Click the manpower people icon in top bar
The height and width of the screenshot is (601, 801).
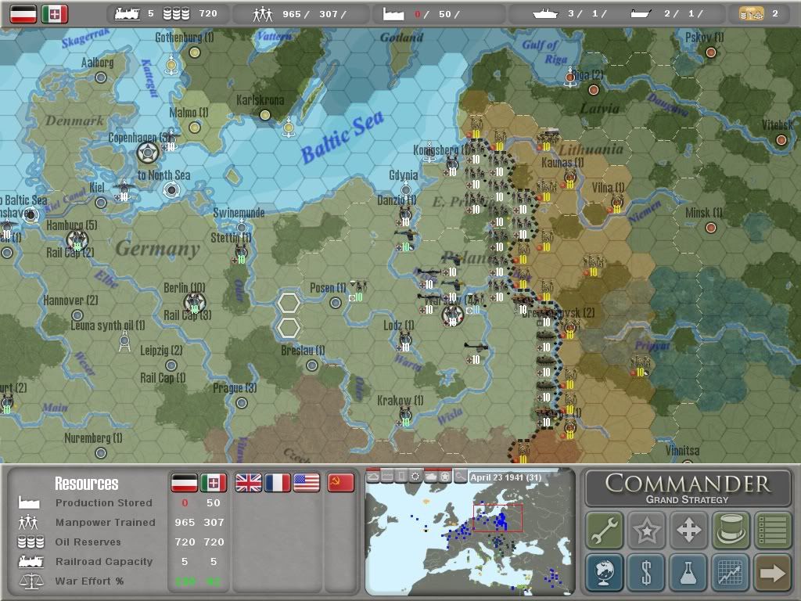[263, 14]
